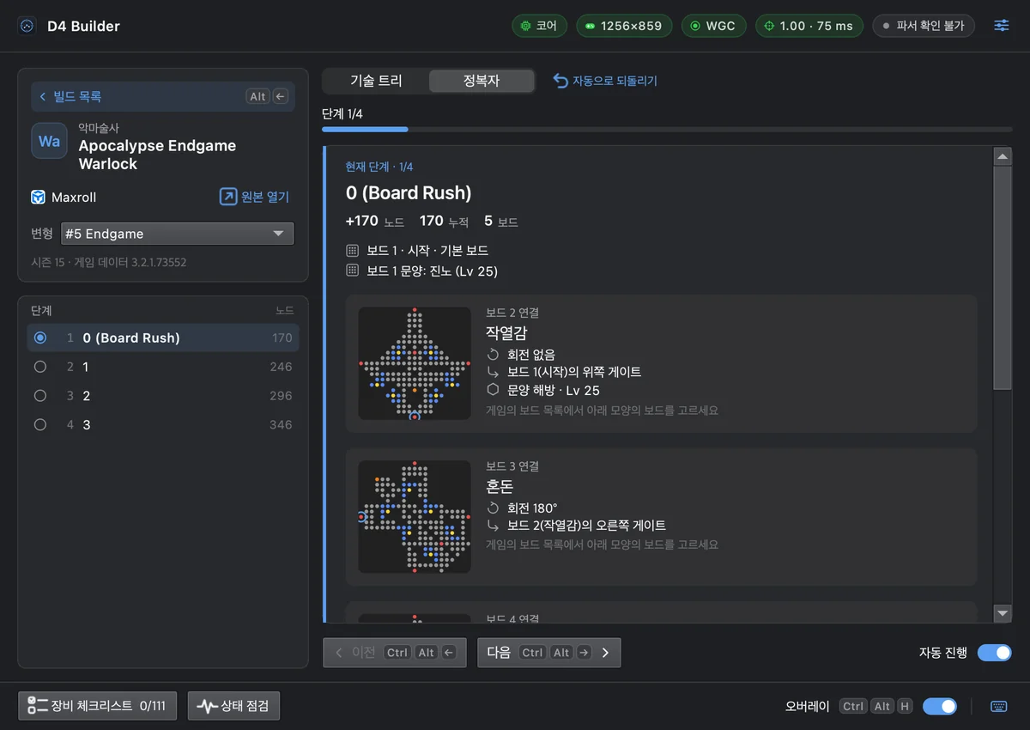Click the vertical scrollbar thumb in step panel
Image resolution: width=1030 pixels, height=730 pixels.
click(x=1003, y=277)
